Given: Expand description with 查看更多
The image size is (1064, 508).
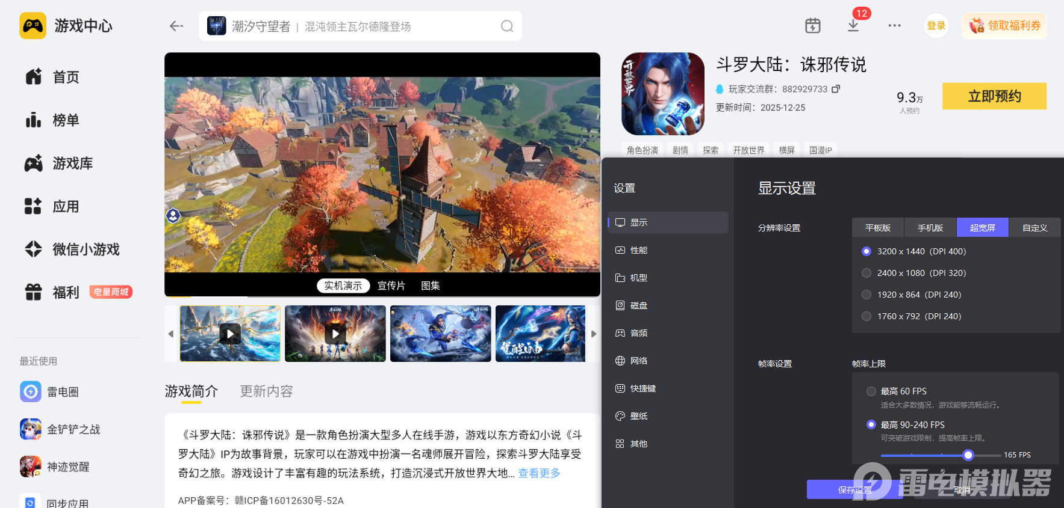Looking at the screenshot, I should [539, 473].
